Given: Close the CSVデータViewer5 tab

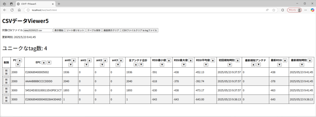Looking at the screenshot, I should click(x=53, y=4).
